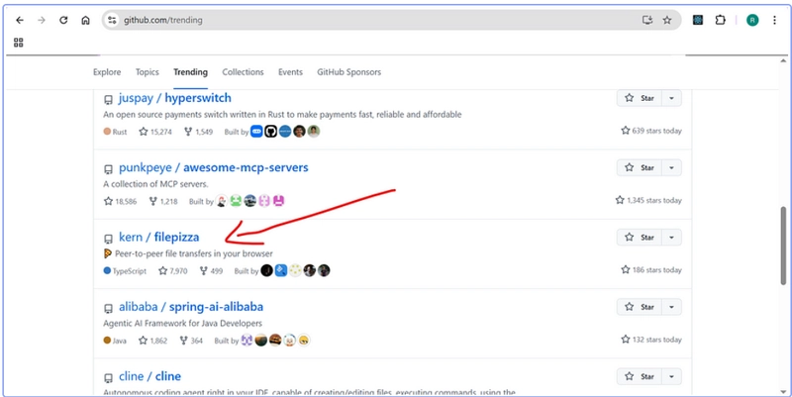Expand star list dropdown for hyperswitch
Screen dimensions: 792x397
click(x=672, y=98)
